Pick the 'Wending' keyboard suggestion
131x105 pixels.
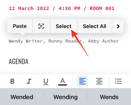point(65,97)
